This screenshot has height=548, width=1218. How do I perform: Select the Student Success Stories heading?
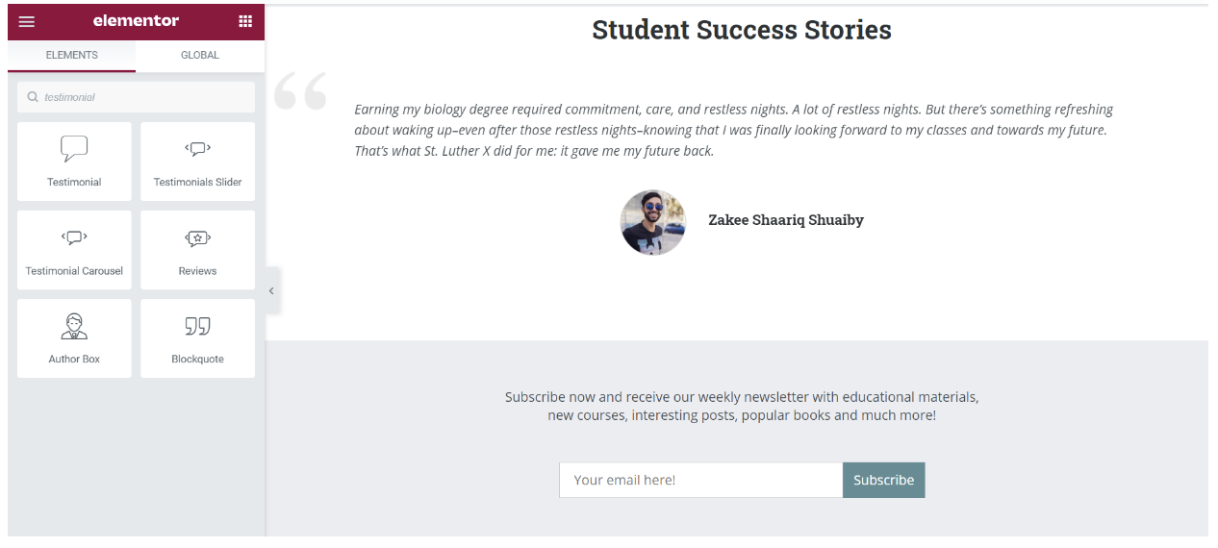742,30
